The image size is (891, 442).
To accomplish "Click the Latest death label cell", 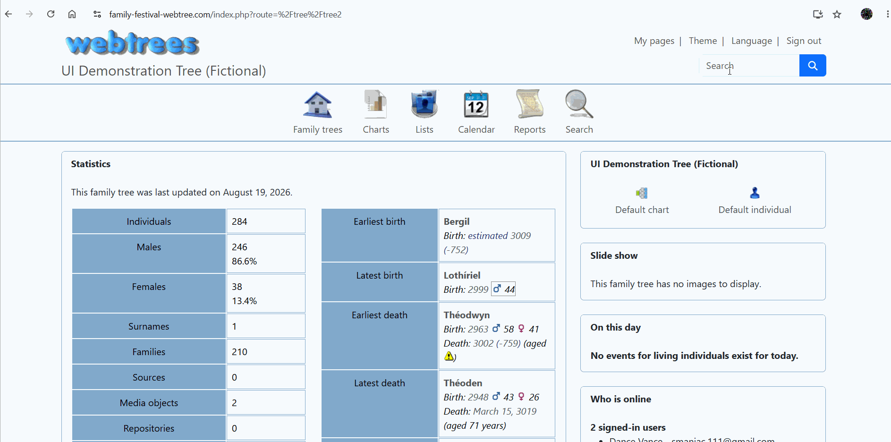I will point(380,404).
